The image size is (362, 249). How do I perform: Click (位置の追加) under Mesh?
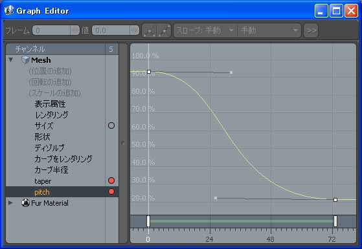point(50,71)
